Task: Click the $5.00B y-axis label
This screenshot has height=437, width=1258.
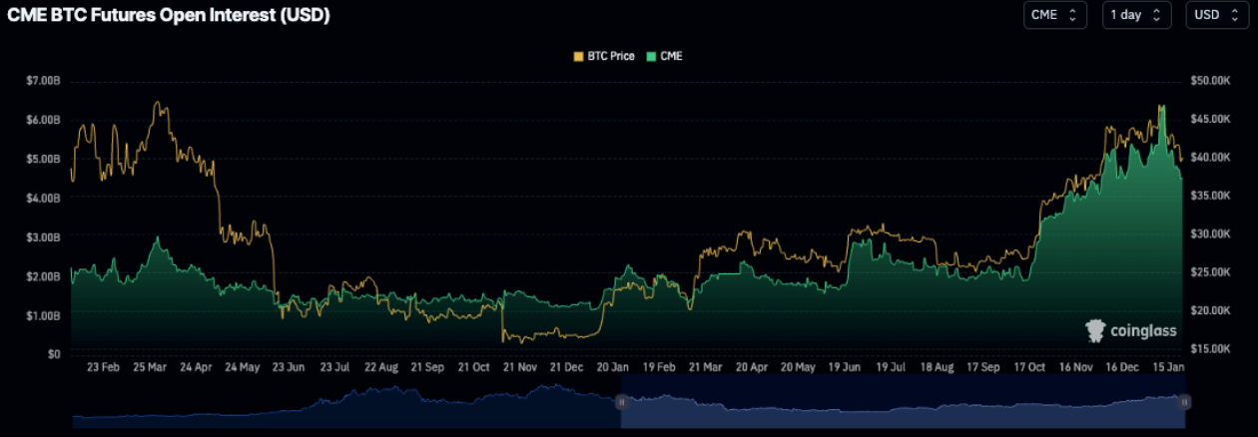Action: point(42,159)
